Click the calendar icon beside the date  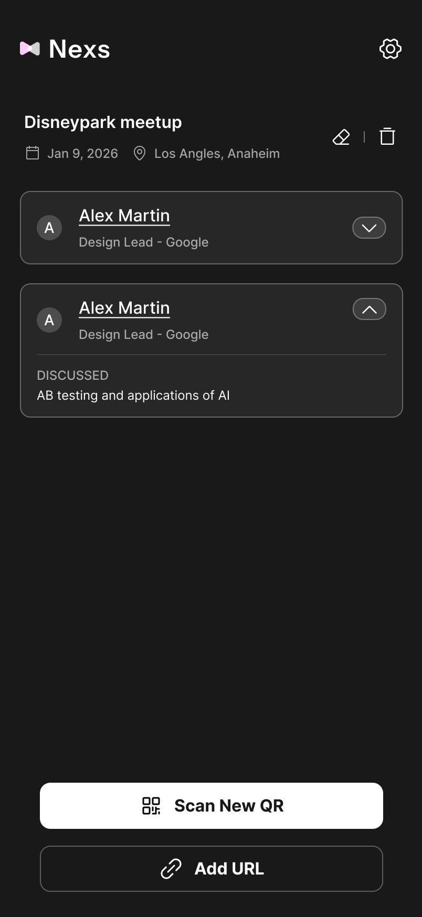click(32, 153)
